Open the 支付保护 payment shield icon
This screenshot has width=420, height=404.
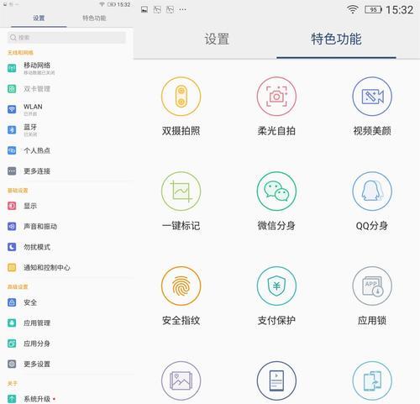[276, 286]
